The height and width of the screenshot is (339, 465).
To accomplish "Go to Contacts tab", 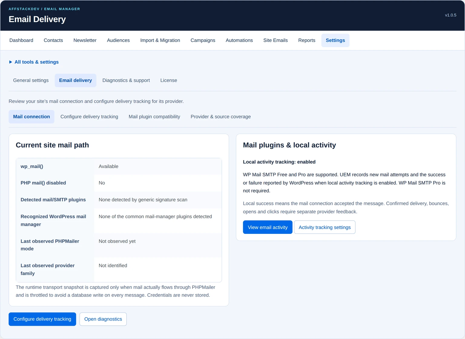I will click(53, 40).
